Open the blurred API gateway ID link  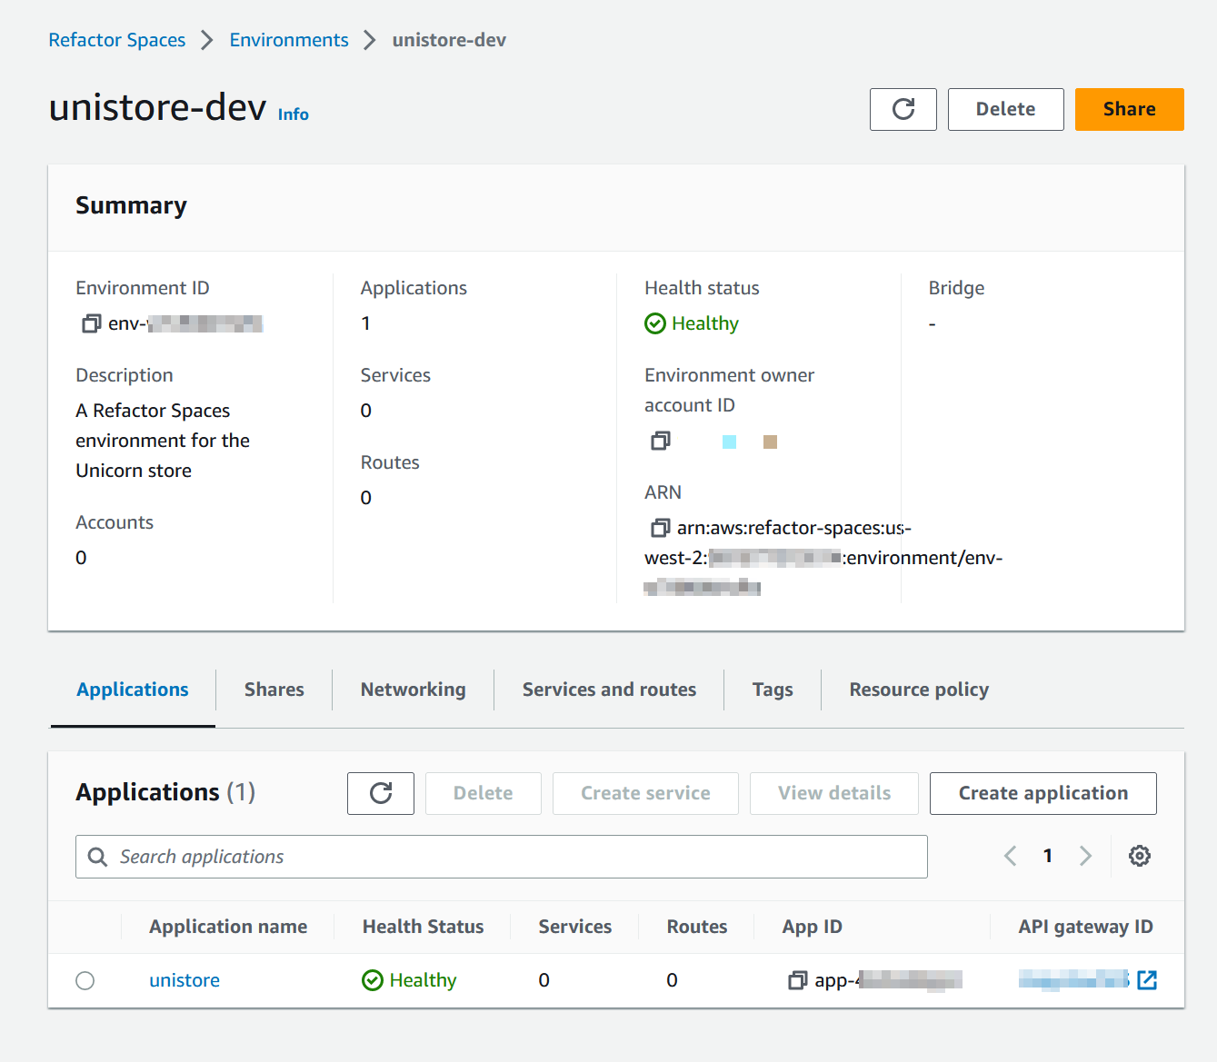(x=1074, y=979)
